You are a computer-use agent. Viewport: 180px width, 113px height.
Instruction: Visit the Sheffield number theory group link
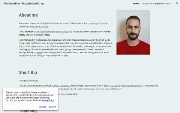(x=54, y=32)
